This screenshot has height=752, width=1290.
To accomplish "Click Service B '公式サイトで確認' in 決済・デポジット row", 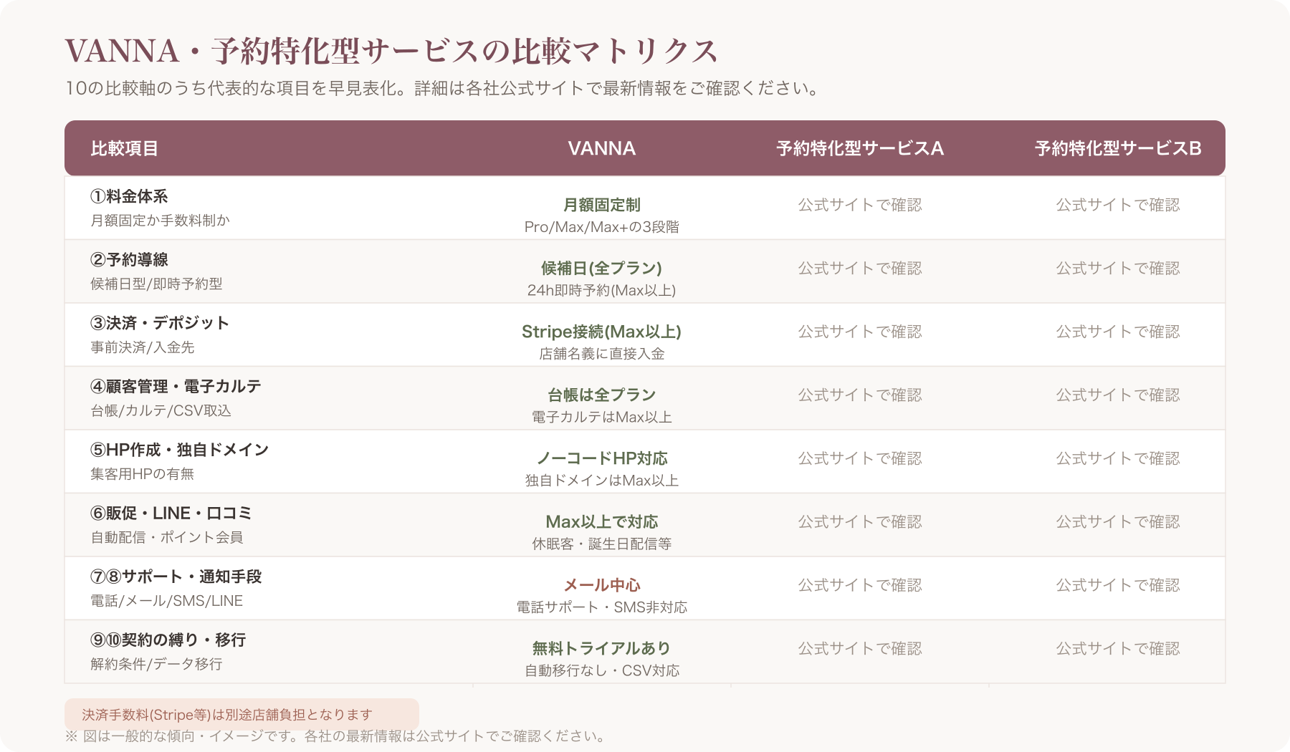I will point(1118,332).
